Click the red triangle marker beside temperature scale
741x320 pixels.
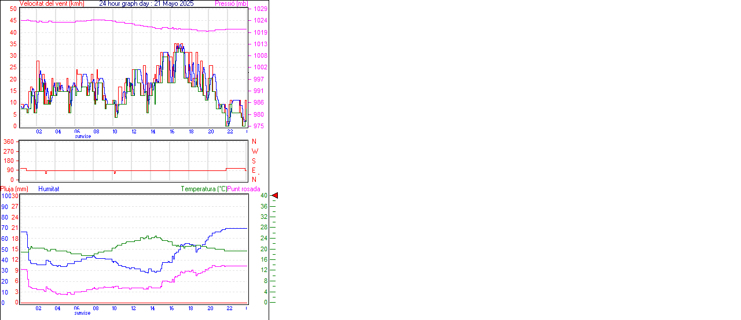coord(275,196)
